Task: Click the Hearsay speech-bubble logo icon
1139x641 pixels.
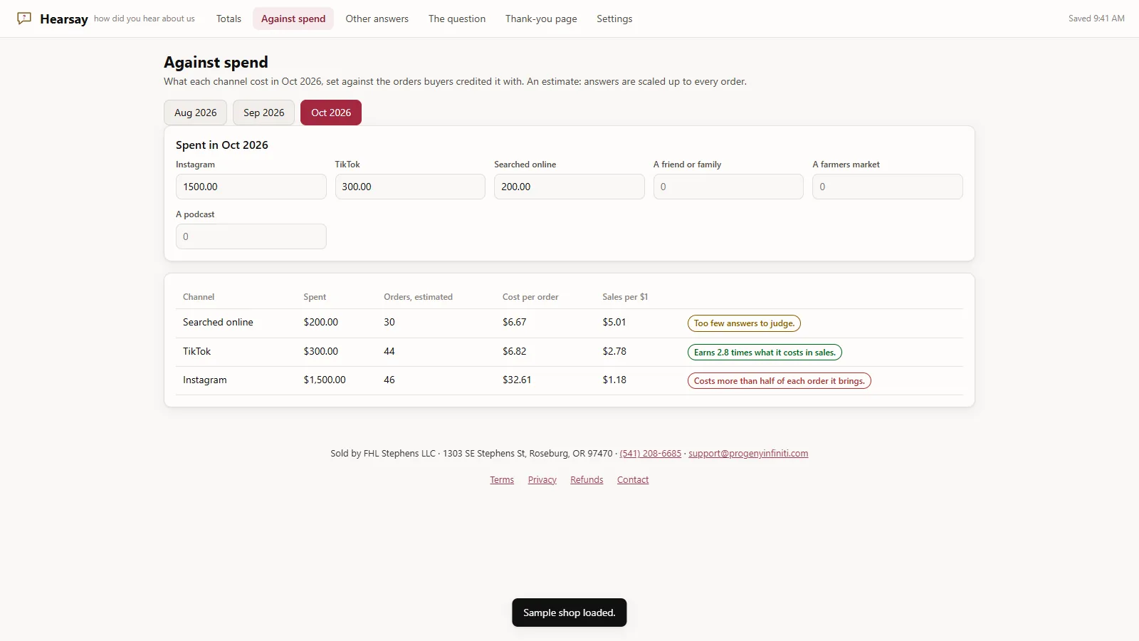Action: pos(24,19)
